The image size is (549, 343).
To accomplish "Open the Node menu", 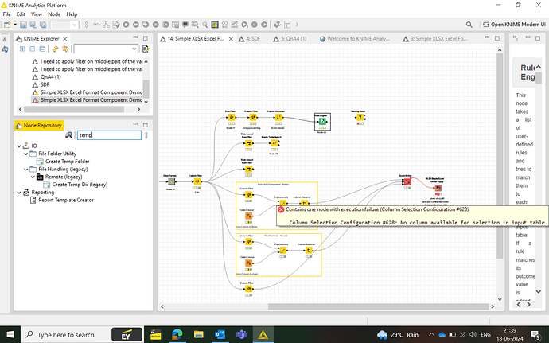I will point(54,14).
